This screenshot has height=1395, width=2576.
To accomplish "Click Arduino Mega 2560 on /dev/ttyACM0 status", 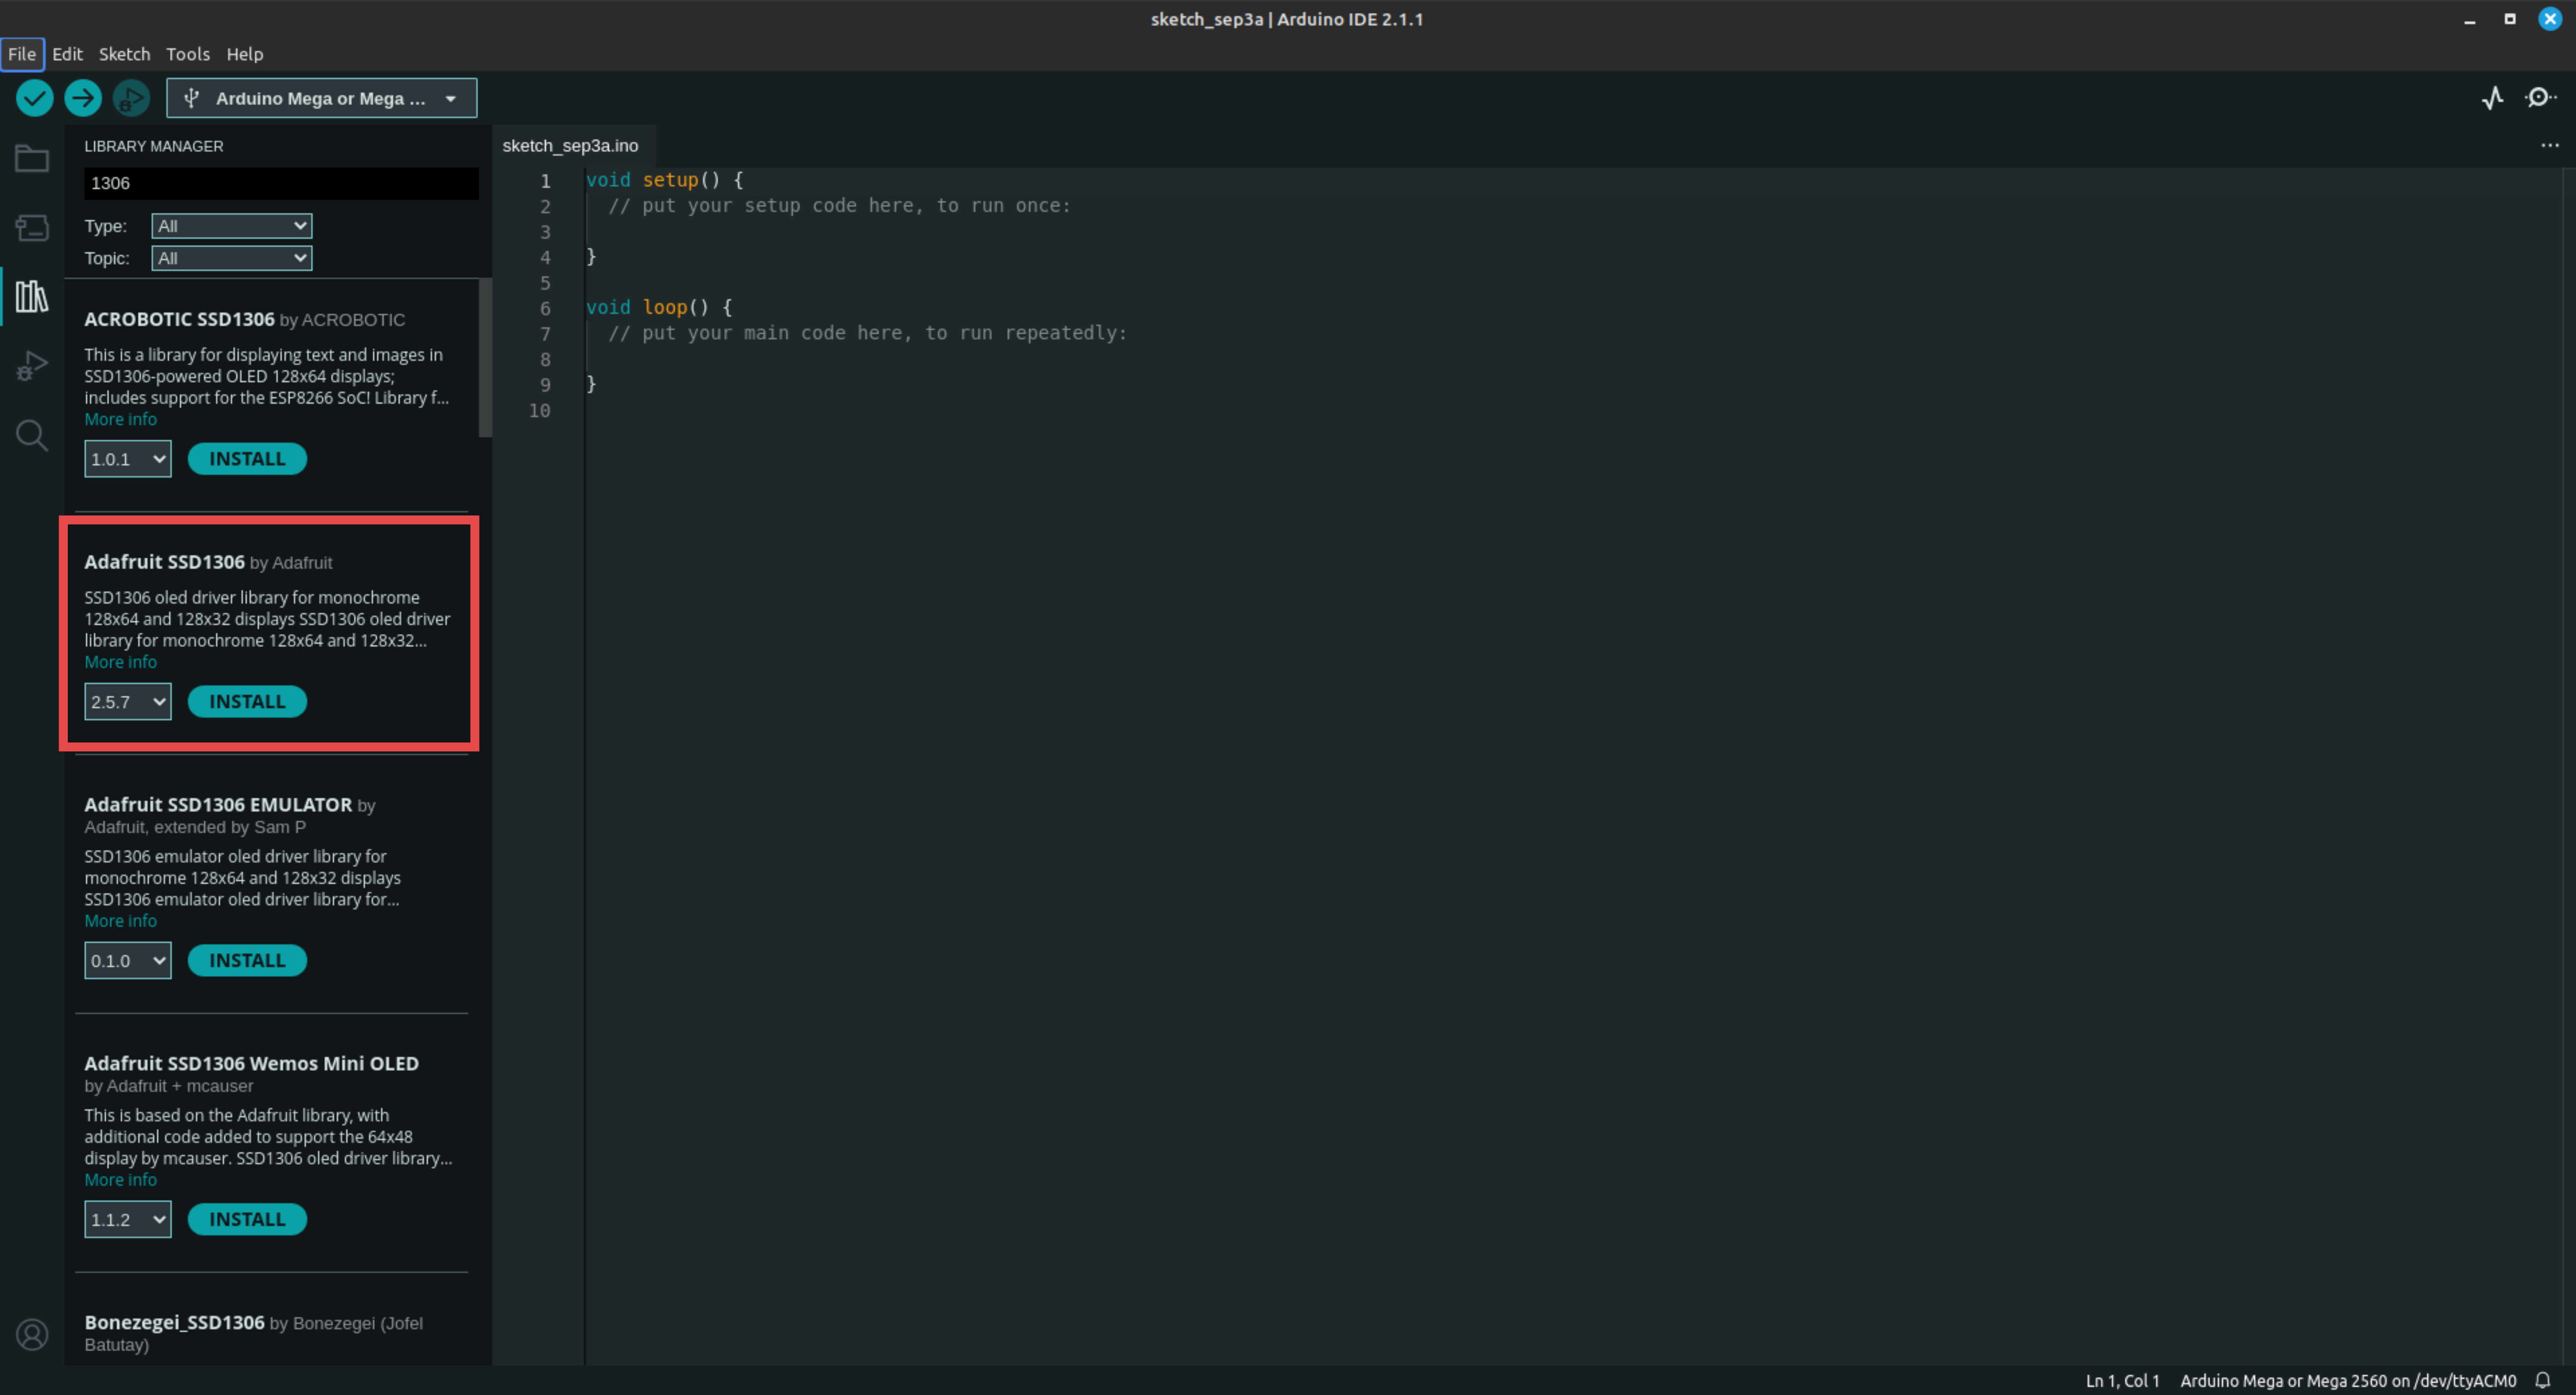I will [x=2348, y=1381].
